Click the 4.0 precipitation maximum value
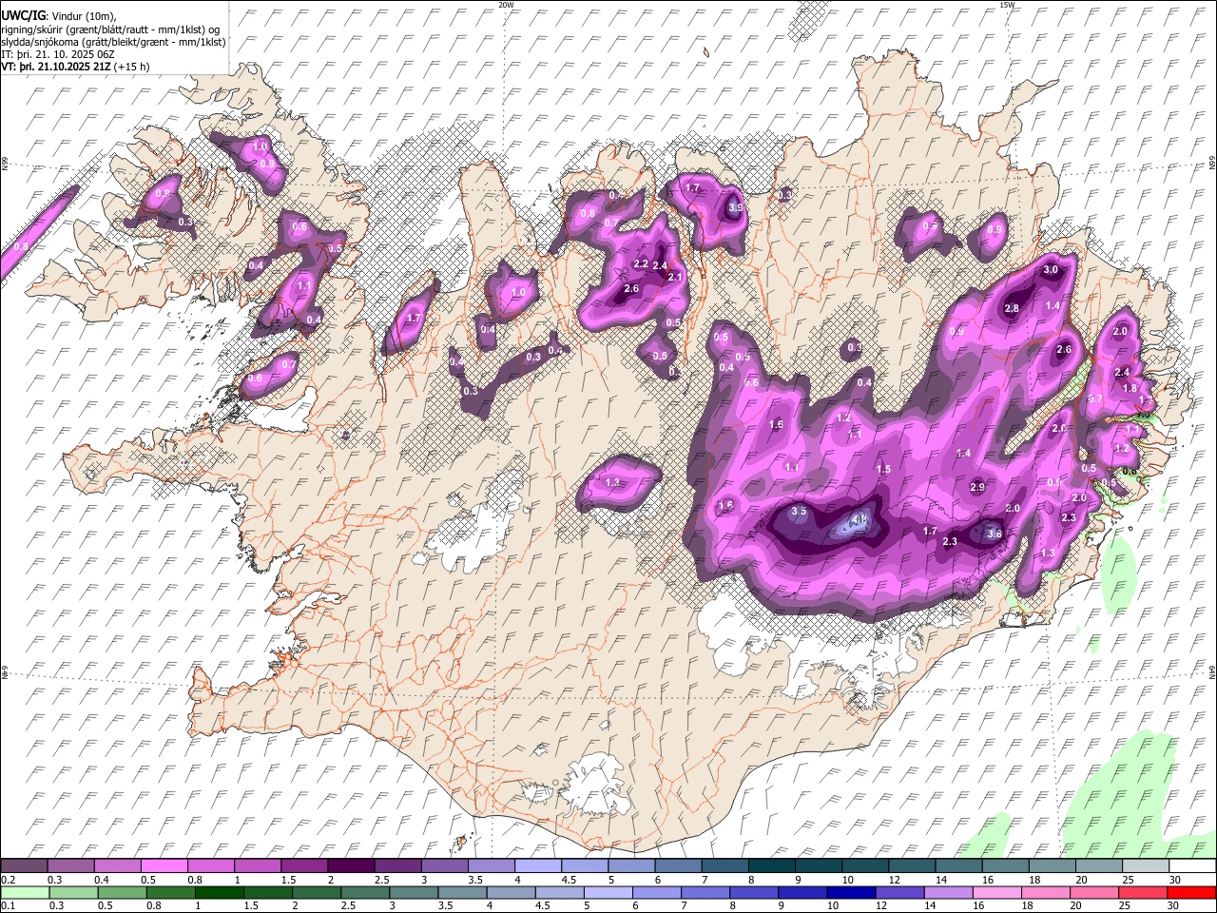The image size is (1217, 913). [860, 520]
